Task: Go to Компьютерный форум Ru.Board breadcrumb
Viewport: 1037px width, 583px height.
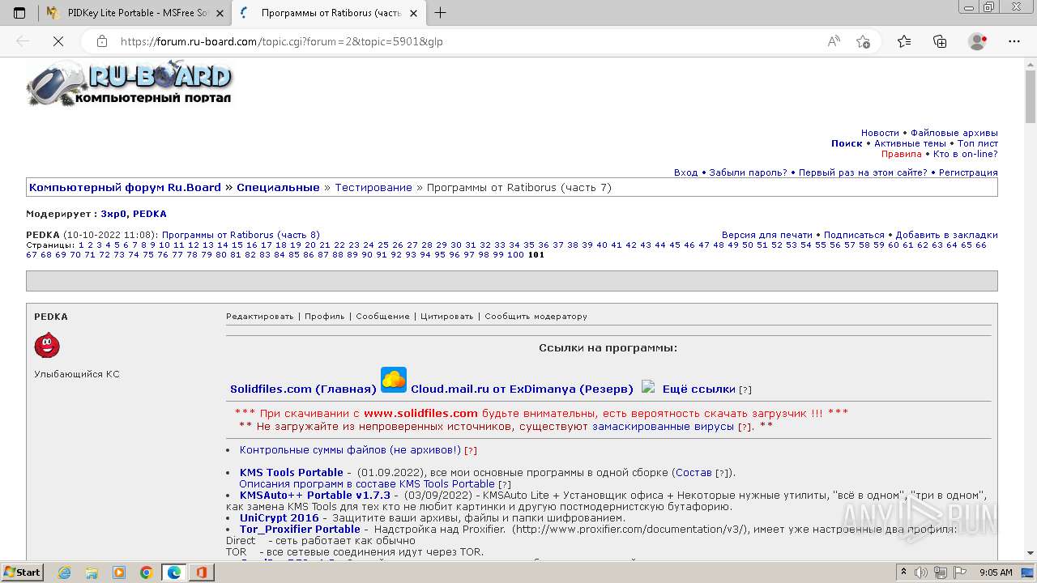Action: pos(125,187)
